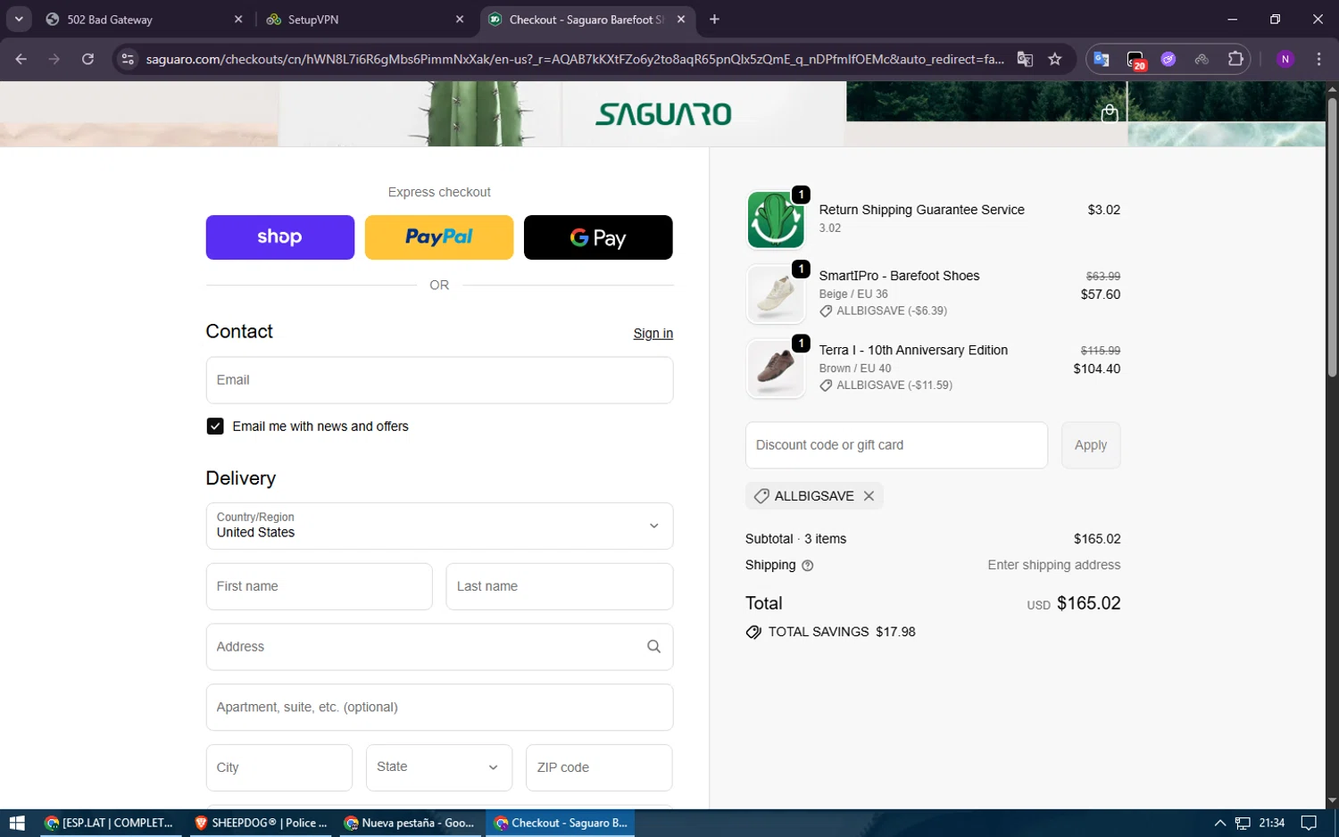This screenshot has width=1339, height=837.
Task: Show hidden system tray icons
Action: (1219, 823)
